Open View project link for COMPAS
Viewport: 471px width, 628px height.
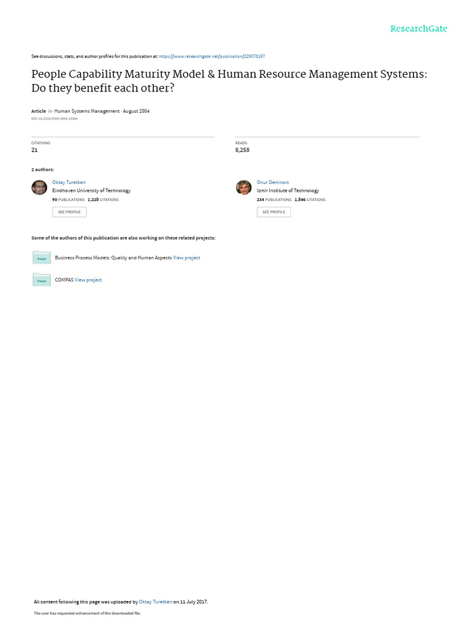[88, 280]
